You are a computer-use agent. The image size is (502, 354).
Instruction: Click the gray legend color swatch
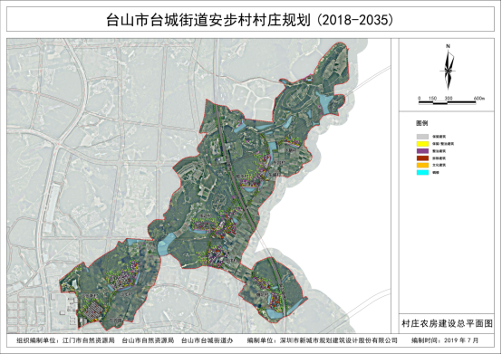[x=422, y=137]
